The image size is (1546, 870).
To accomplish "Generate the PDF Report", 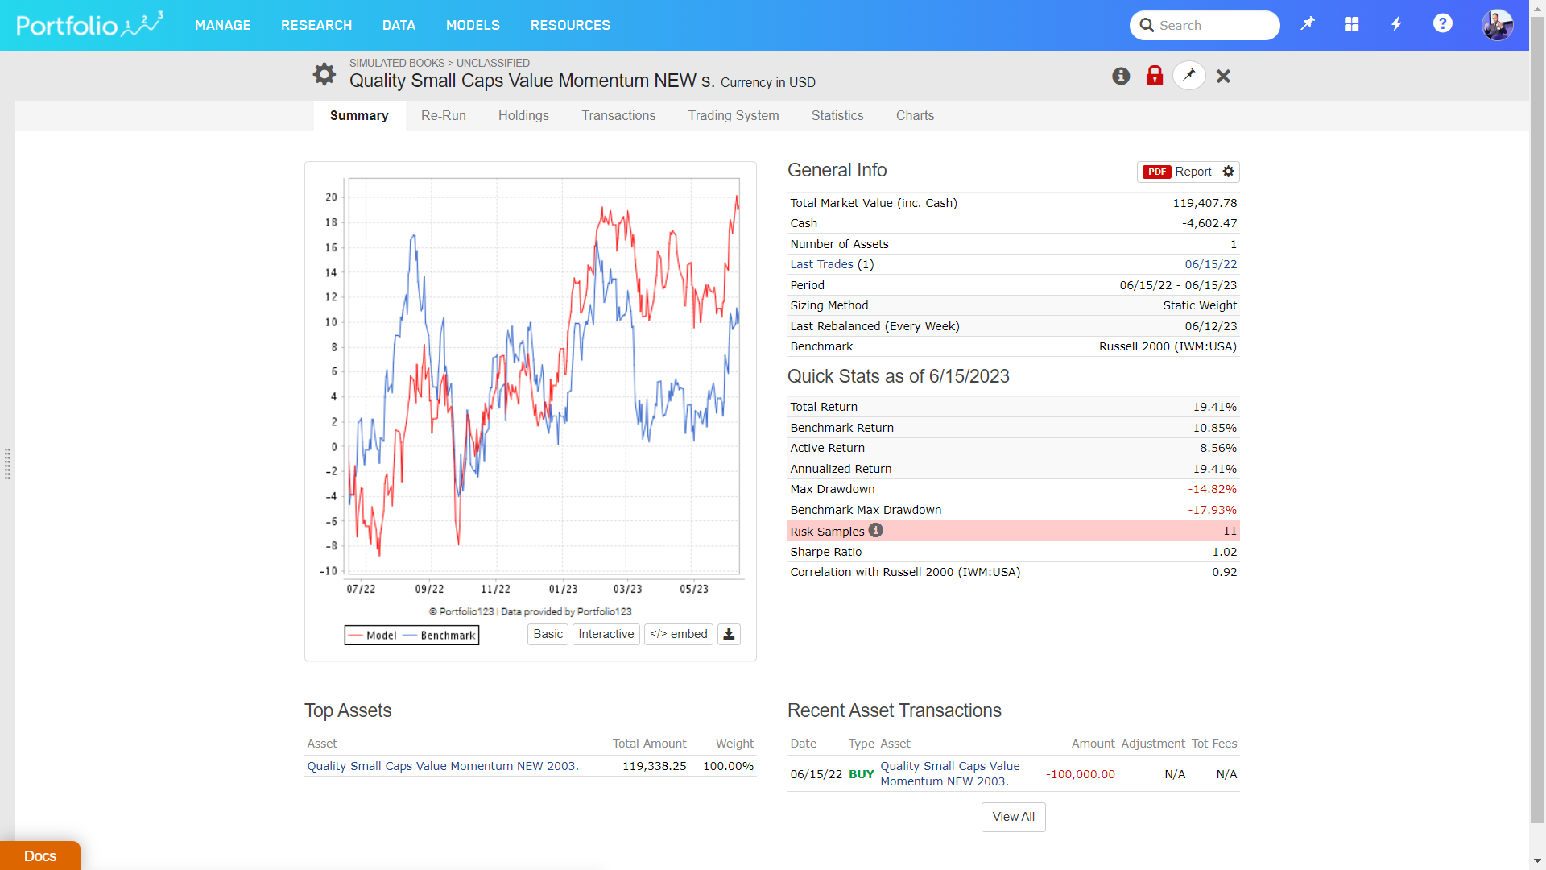I will pyautogui.click(x=1177, y=172).
